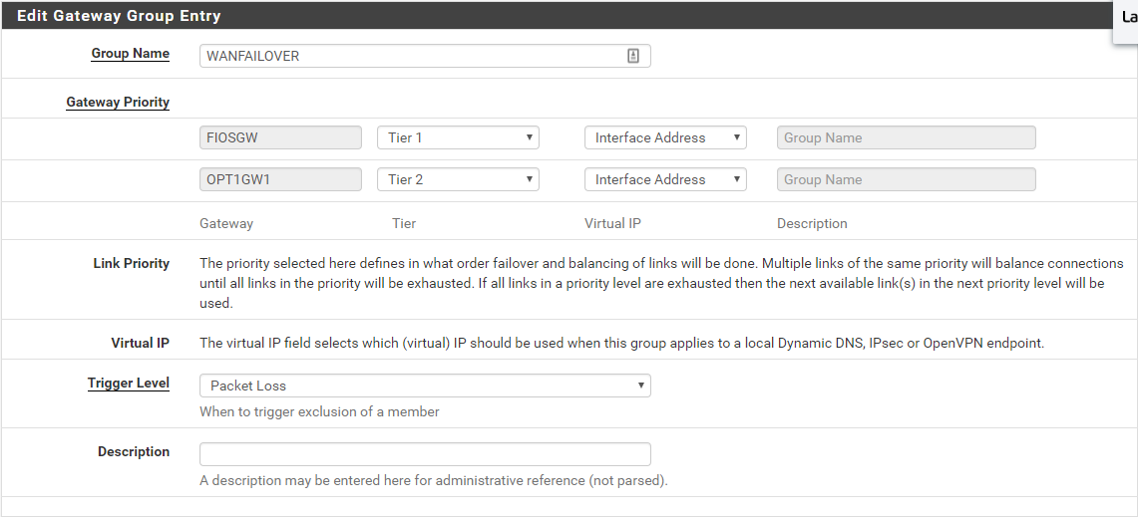This screenshot has width=1138, height=517.
Task: Select the OPT1GW1 gateway field
Action: click(280, 179)
